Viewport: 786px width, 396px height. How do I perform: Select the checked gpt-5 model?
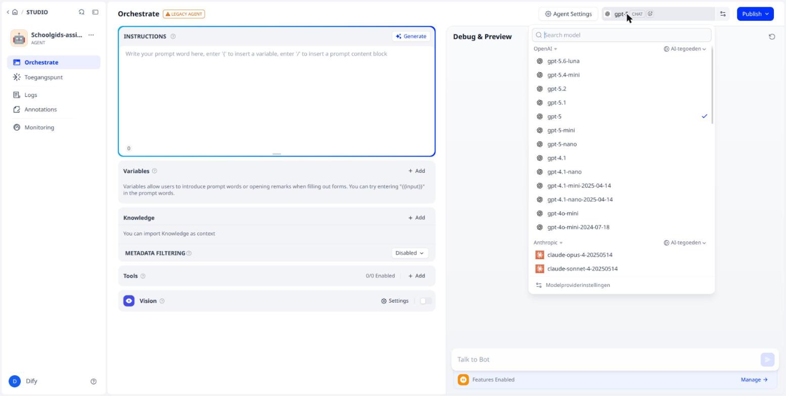621,117
